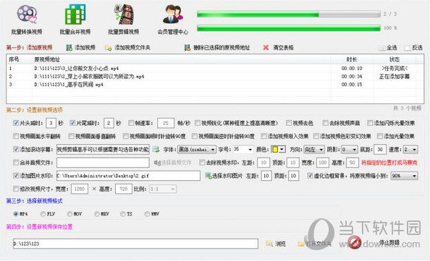Open 会员管理中心

(173, 20)
